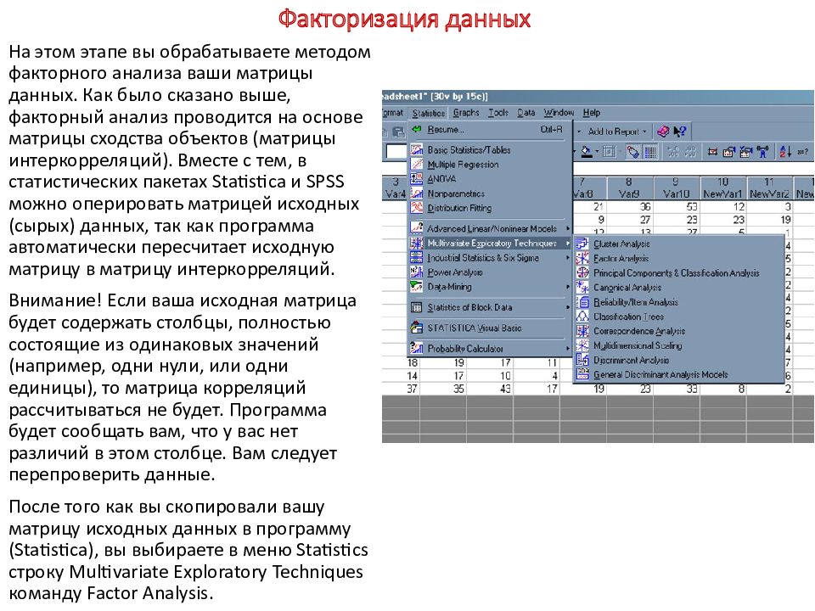The image size is (815, 611).
Task: Click the cell containing 43
Action: click(x=490, y=389)
